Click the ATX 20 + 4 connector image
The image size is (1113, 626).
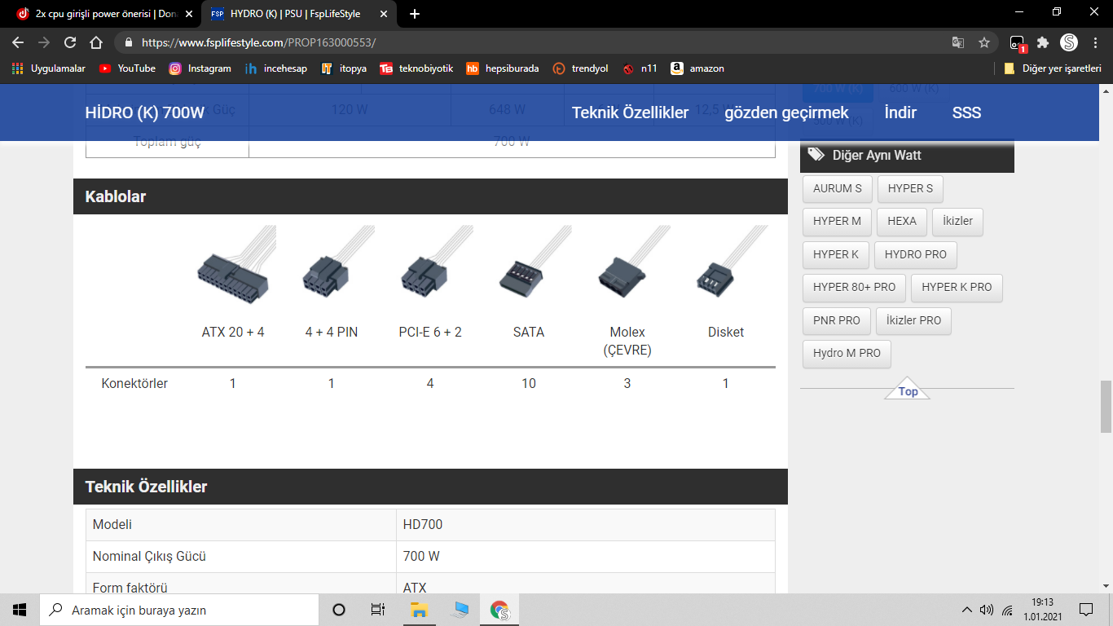coord(235,266)
